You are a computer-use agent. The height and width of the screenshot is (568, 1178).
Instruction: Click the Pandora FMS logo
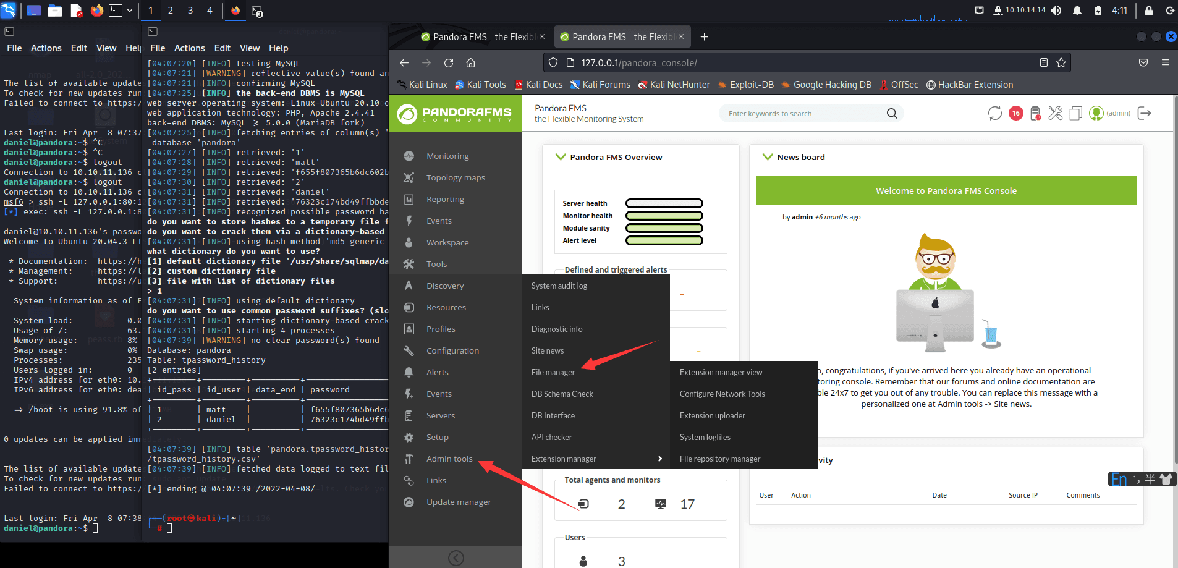coord(456,114)
